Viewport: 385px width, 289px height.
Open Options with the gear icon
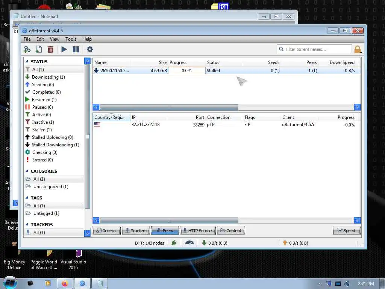[90, 49]
